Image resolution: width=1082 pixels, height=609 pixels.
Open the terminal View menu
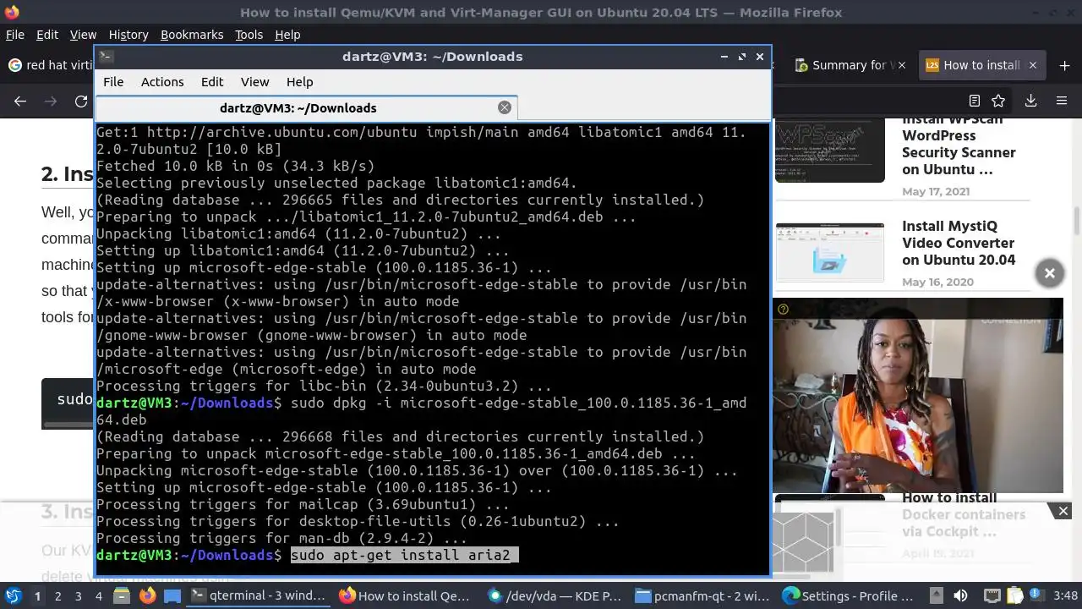(254, 82)
